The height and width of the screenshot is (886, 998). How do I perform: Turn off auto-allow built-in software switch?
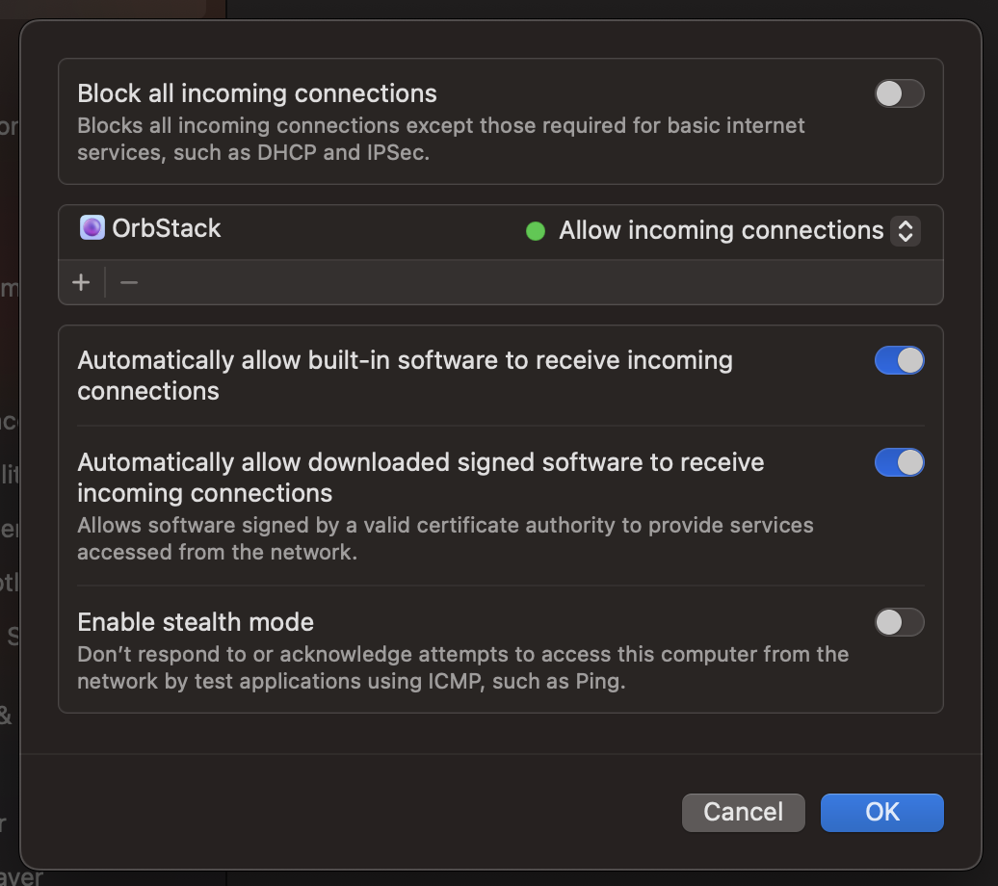point(899,360)
